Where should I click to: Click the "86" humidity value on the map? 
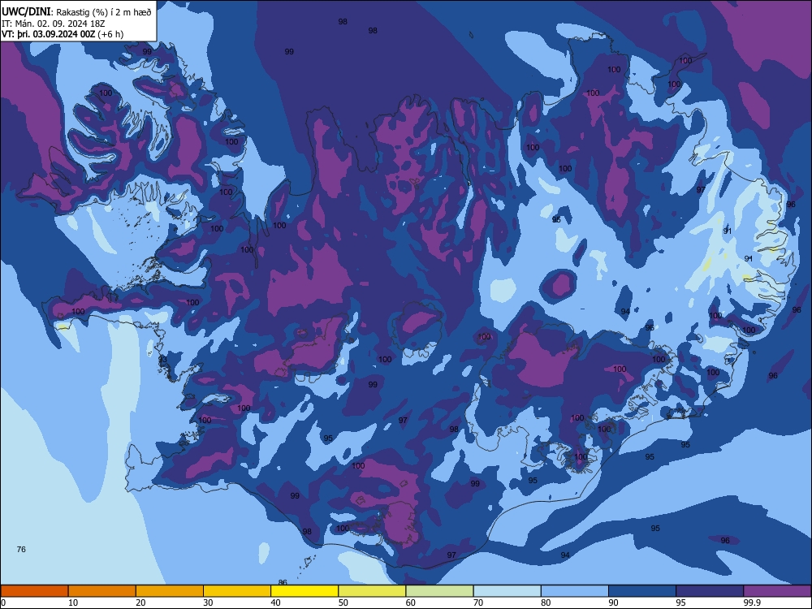(x=283, y=582)
